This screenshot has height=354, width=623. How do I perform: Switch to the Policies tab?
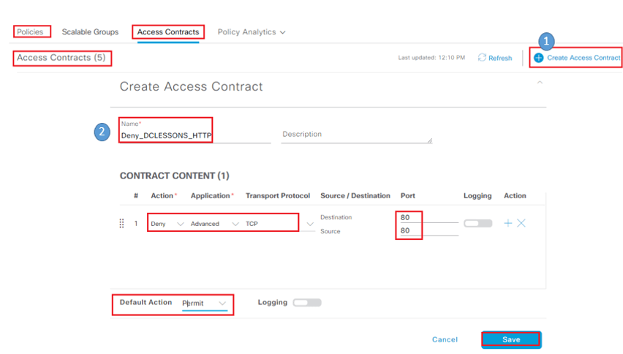(x=30, y=32)
